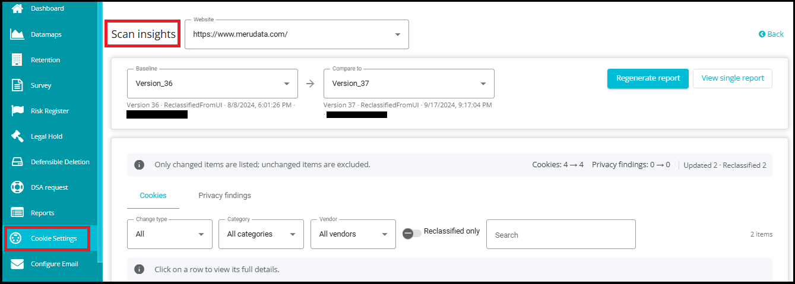Click the Legal Hold gavel icon
This screenshot has width=795, height=284.
tap(17, 136)
